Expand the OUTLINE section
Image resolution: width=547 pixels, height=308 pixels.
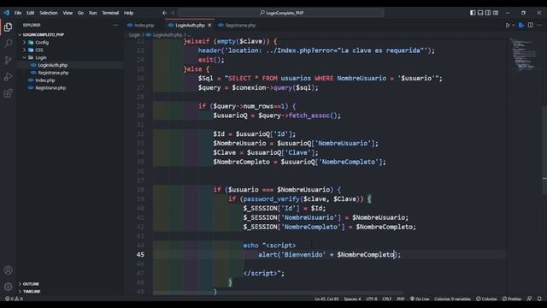[31, 284]
